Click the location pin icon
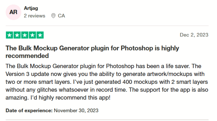Screen dimensions: 217x121 (x=53, y=16)
